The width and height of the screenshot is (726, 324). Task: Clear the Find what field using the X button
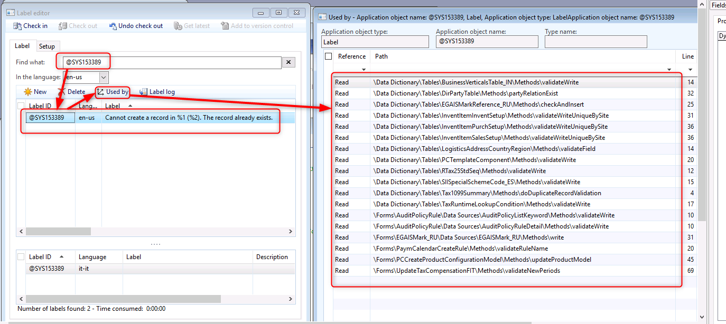click(288, 62)
